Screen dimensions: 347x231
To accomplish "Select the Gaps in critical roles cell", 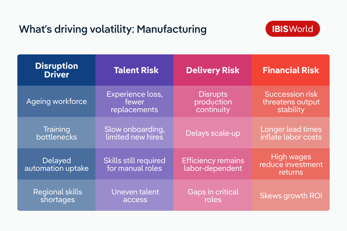I will click(213, 195).
